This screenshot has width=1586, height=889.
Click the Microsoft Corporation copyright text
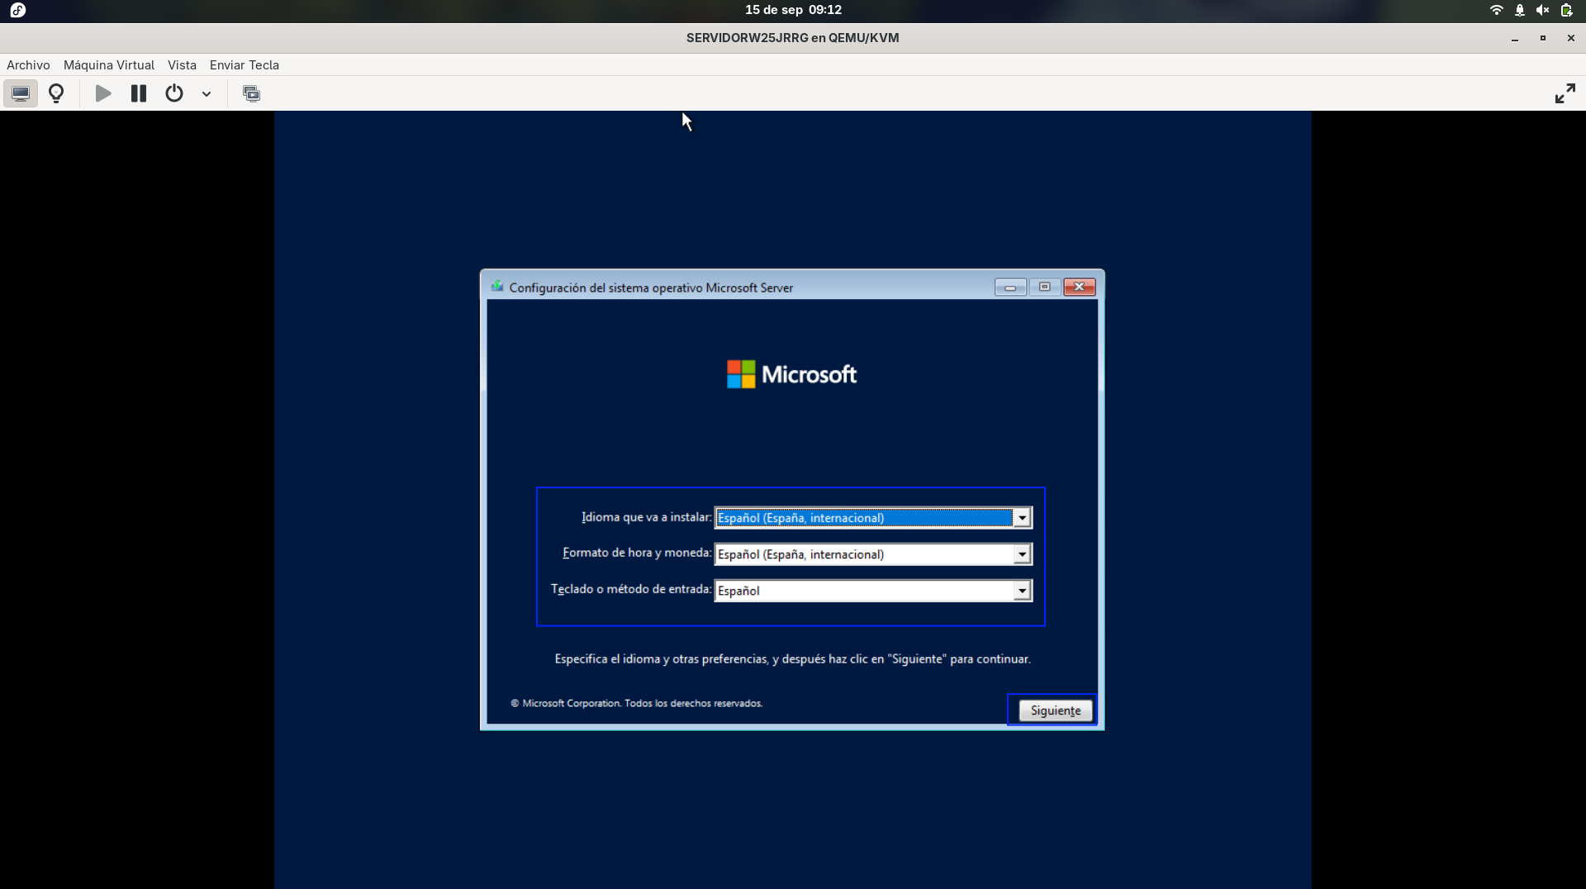click(637, 703)
